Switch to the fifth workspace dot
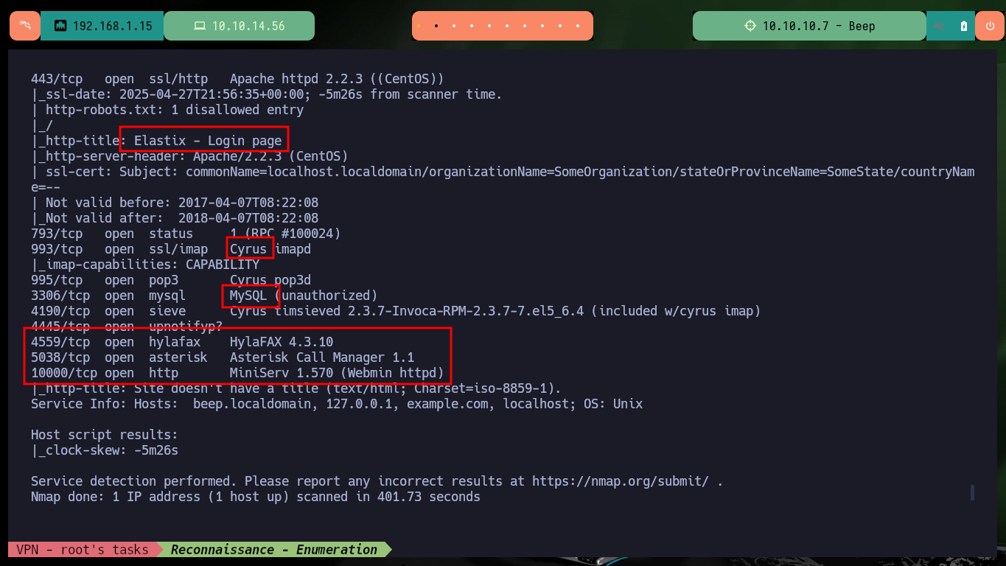Screen dimensions: 1006x566 pos(489,26)
